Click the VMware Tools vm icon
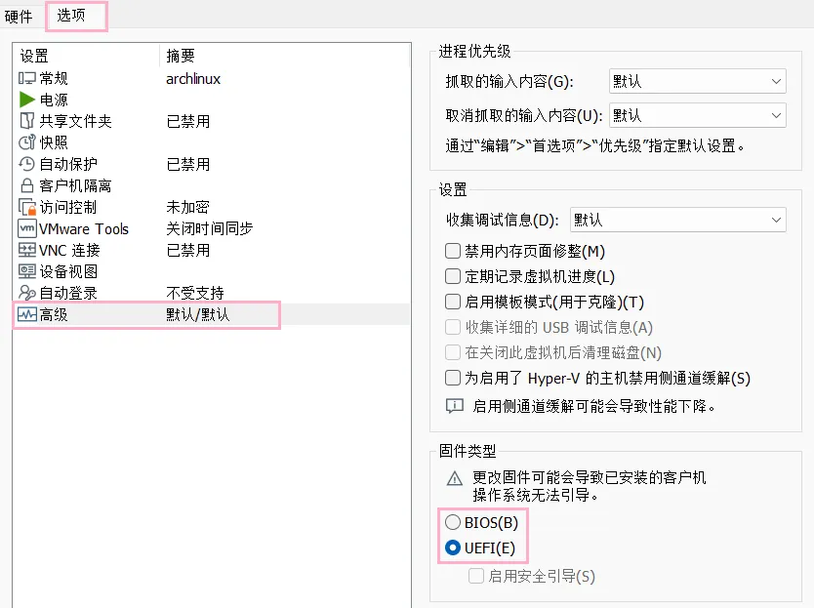The image size is (814, 608). (27, 228)
